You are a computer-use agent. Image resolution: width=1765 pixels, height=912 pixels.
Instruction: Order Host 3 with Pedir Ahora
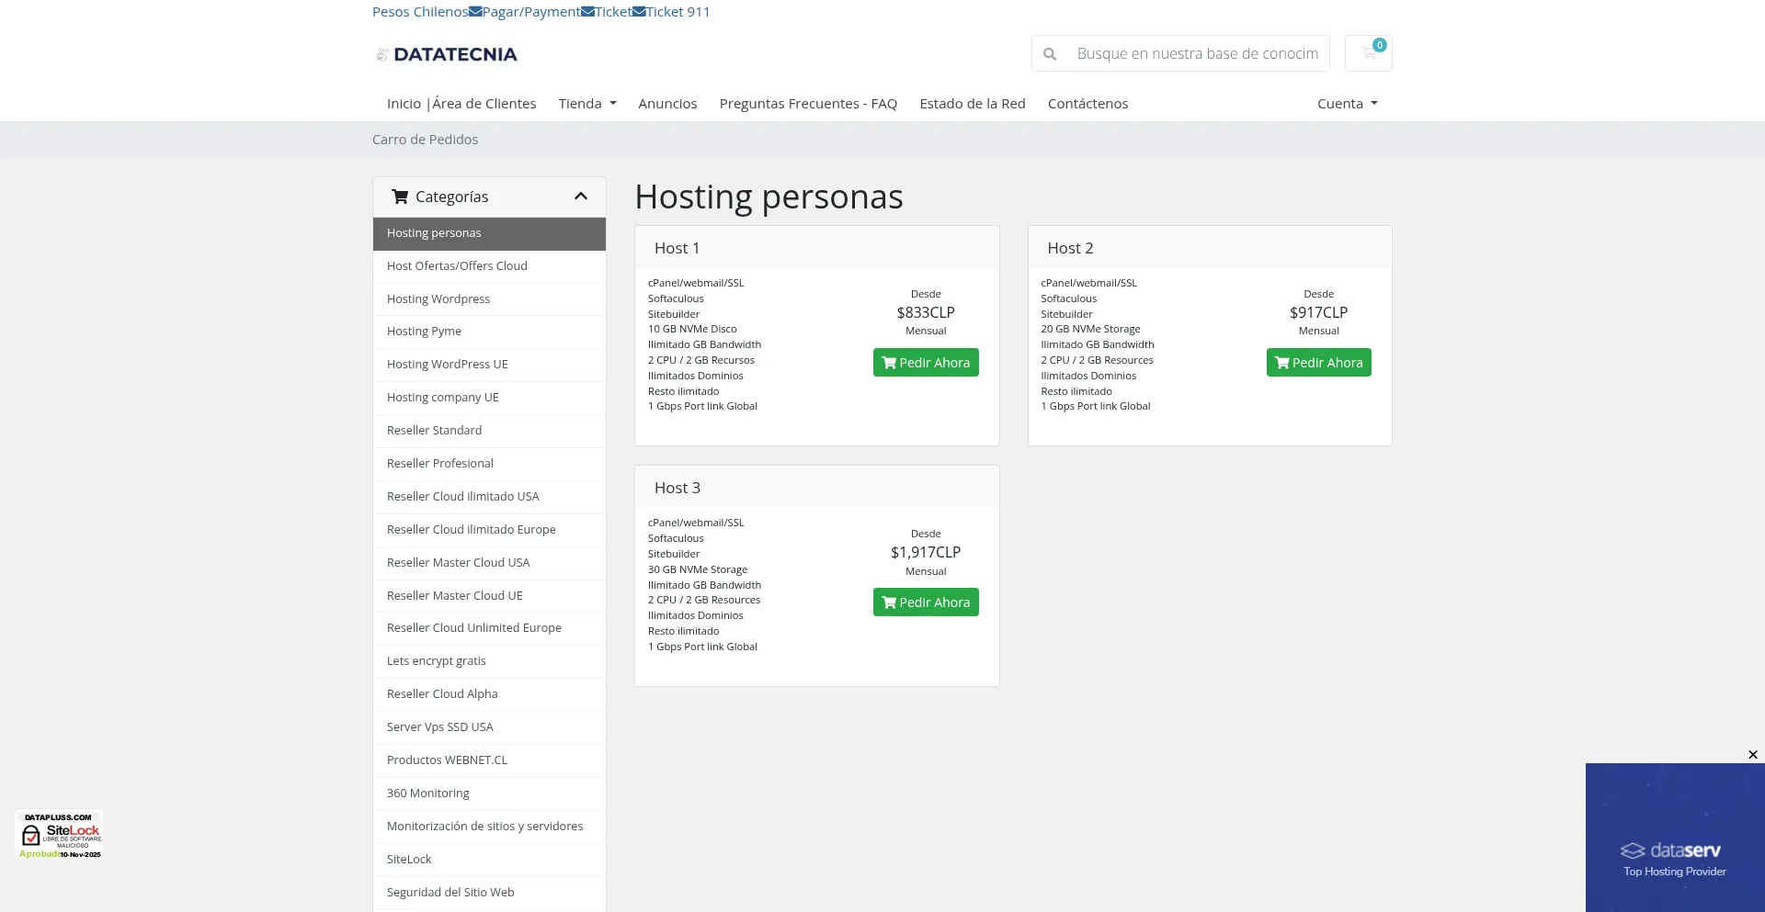click(x=925, y=602)
